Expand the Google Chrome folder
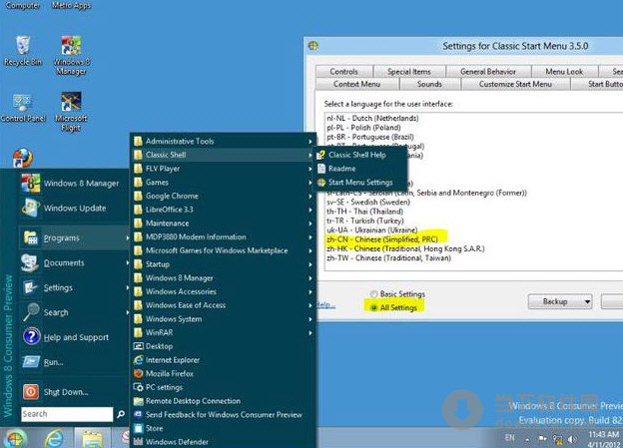623x448 pixels. 223,196
